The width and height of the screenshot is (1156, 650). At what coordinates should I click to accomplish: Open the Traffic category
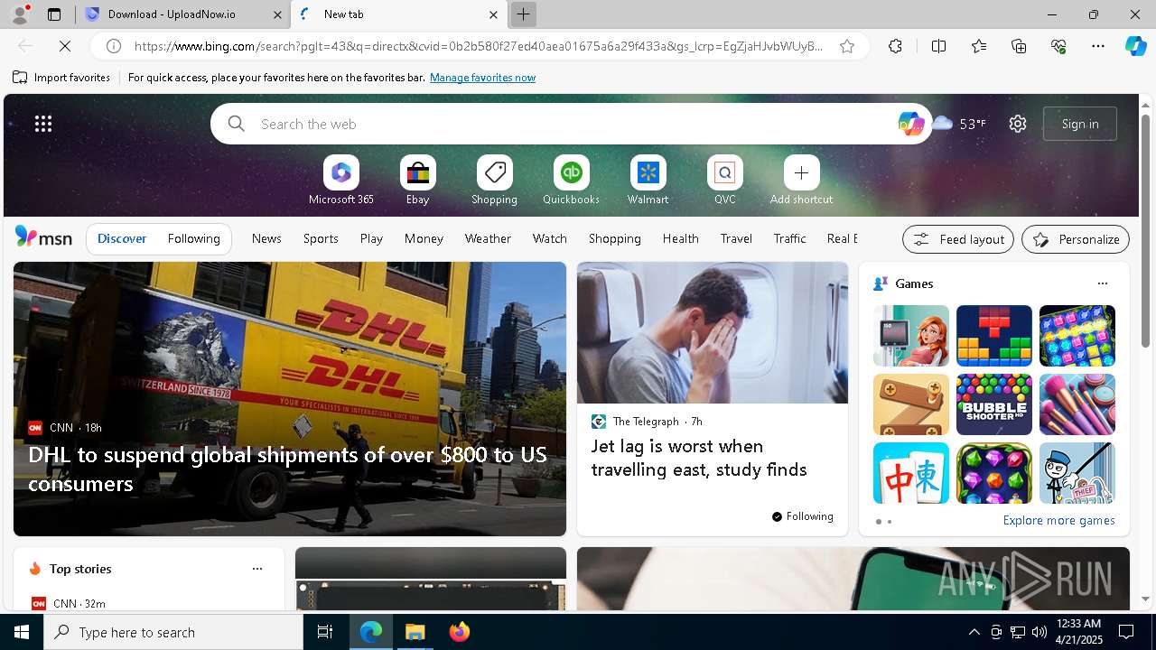[789, 238]
